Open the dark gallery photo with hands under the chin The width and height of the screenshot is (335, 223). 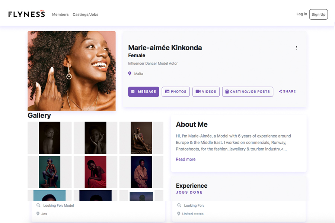pos(96,138)
